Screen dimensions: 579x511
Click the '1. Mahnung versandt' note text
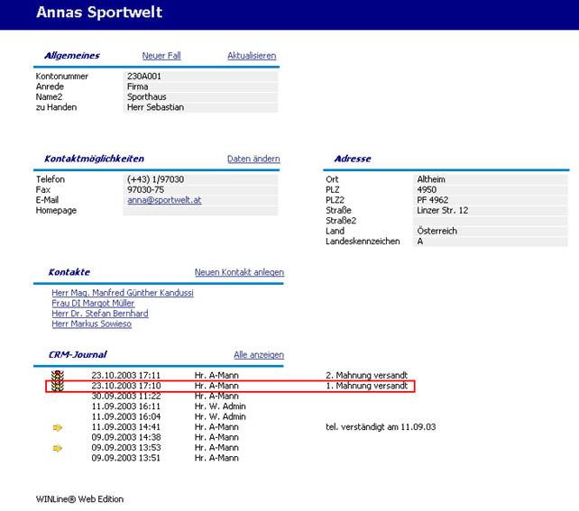[x=366, y=386]
